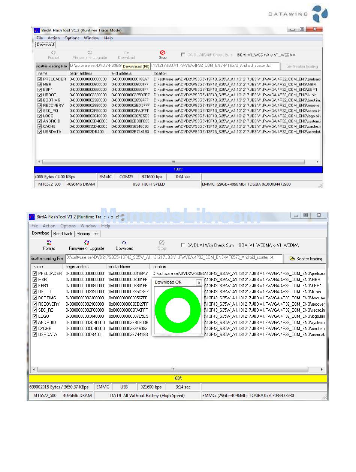Image resolution: width=356 pixels, height=472 pixels.
Task: Click 'EBR1' row name in upper window
Action: pos(48,90)
